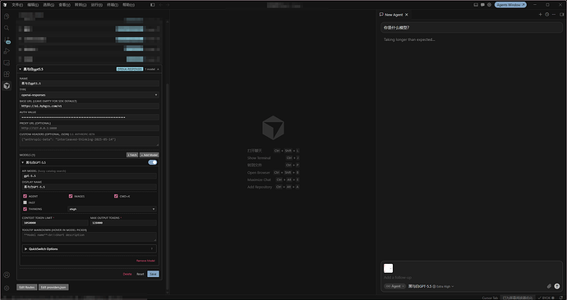Open the Extensions view
The image size is (567, 300).
tap(7, 75)
